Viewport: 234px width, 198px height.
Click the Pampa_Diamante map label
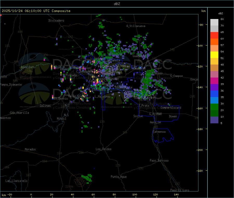pyautogui.click(x=11, y=85)
